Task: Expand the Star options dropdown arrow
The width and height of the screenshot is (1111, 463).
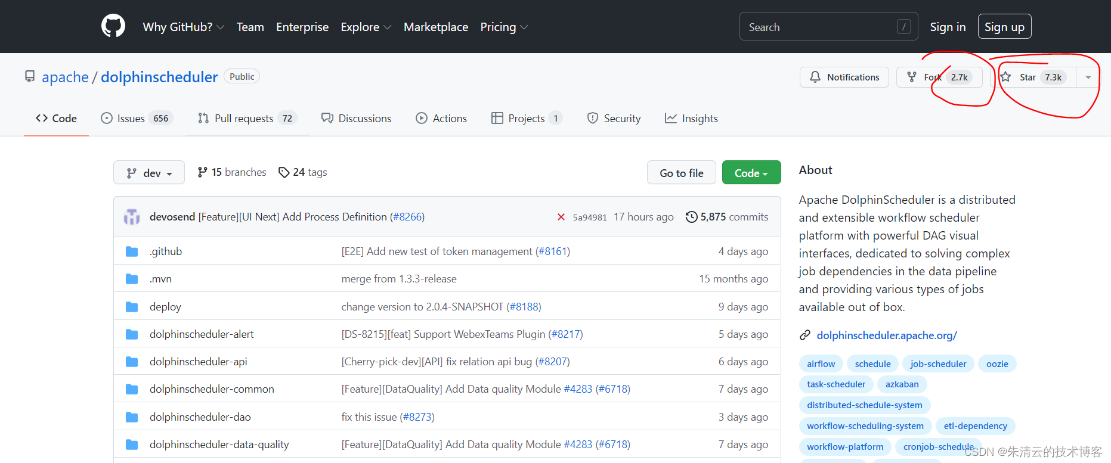Action: [1088, 77]
